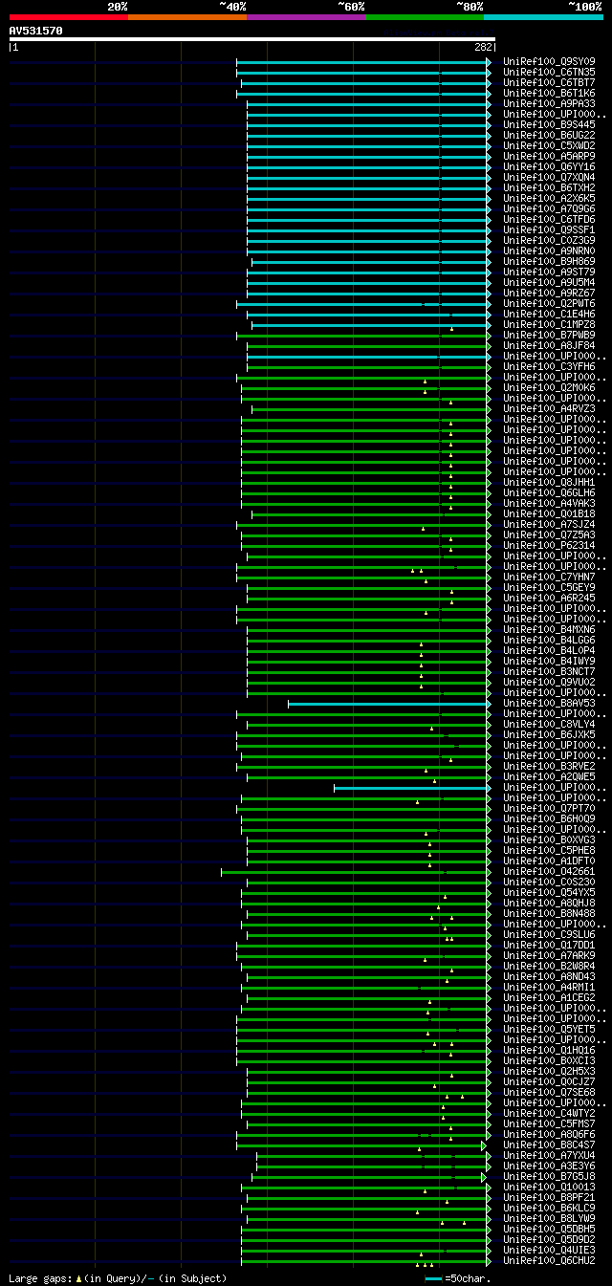Select the UniRef100_B6TXH2 label
The width and height of the screenshot is (612, 1286).
coord(549,187)
